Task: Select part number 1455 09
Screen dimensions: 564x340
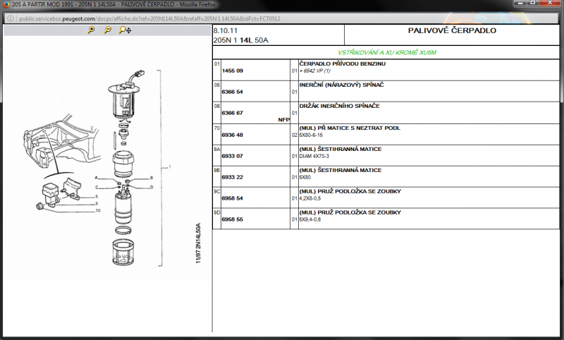Action: [232, 71]
